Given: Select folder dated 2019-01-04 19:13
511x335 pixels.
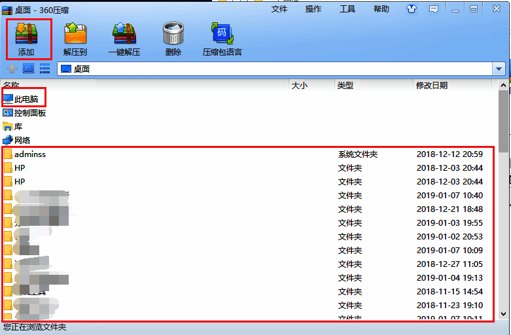Looking at the screenshot, I should click(249, 277).
